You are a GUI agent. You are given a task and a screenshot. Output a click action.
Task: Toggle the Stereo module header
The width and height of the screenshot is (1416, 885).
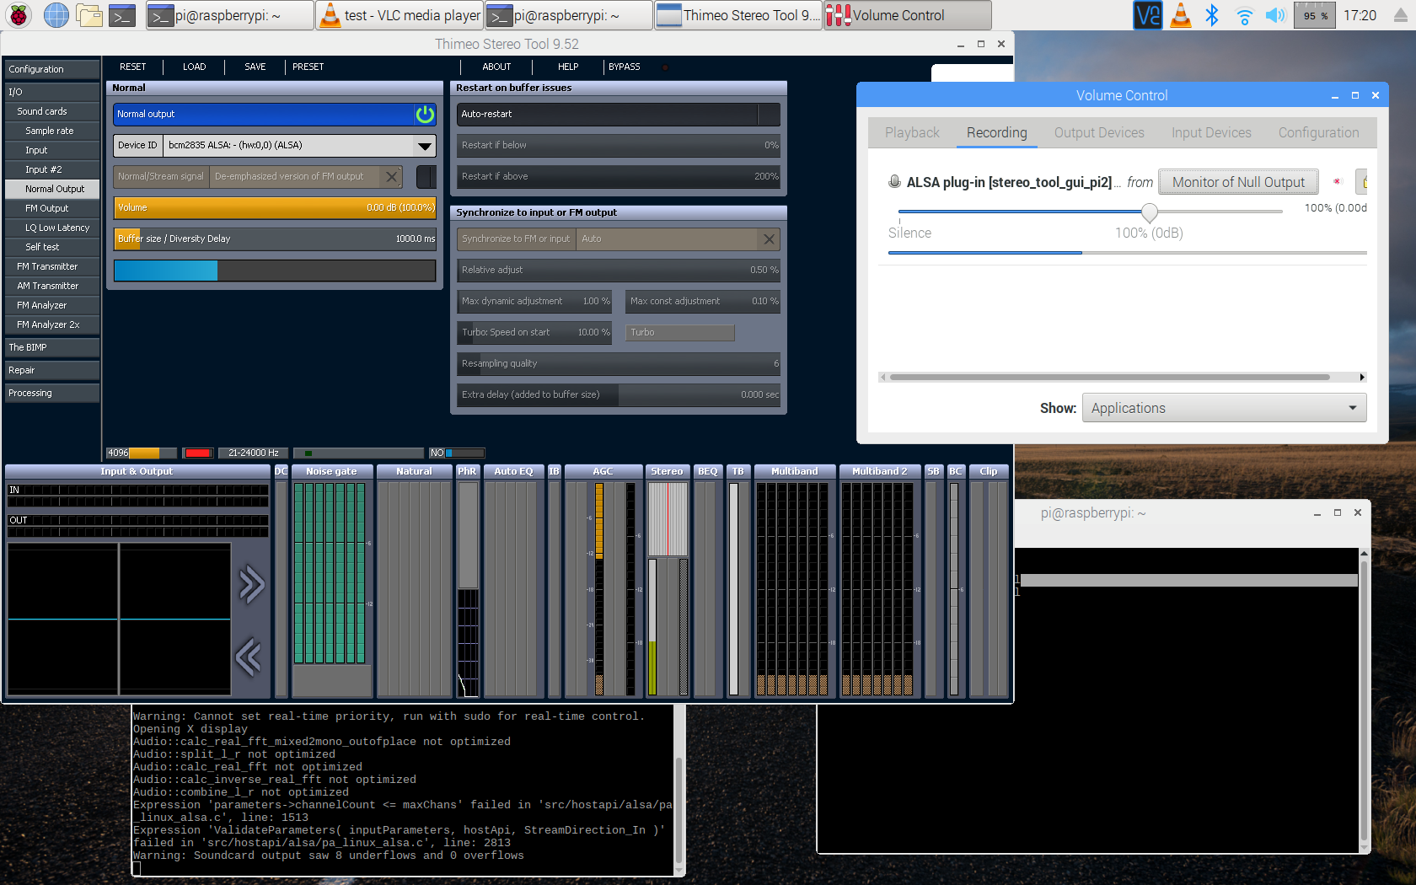pos(667,471)
